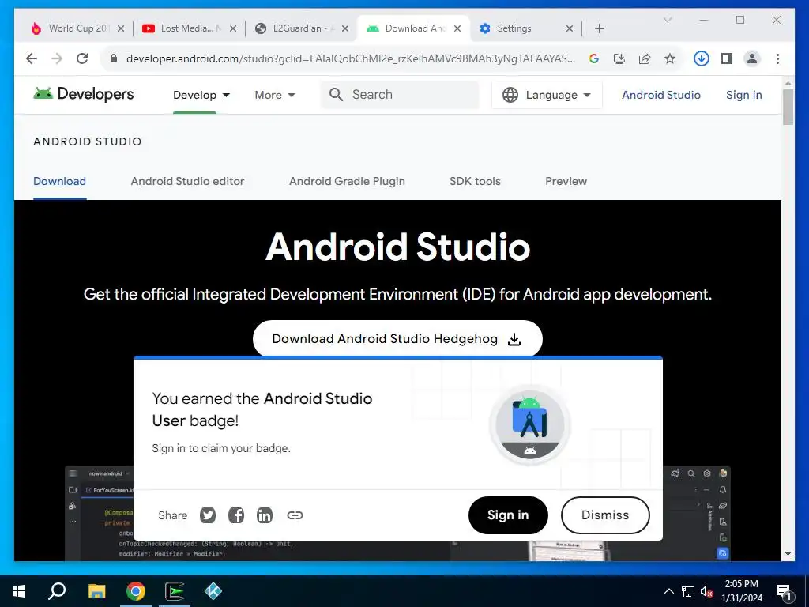Open the muted volume tray icon
This screenshot has width=809, height=607.
[706, 591]
